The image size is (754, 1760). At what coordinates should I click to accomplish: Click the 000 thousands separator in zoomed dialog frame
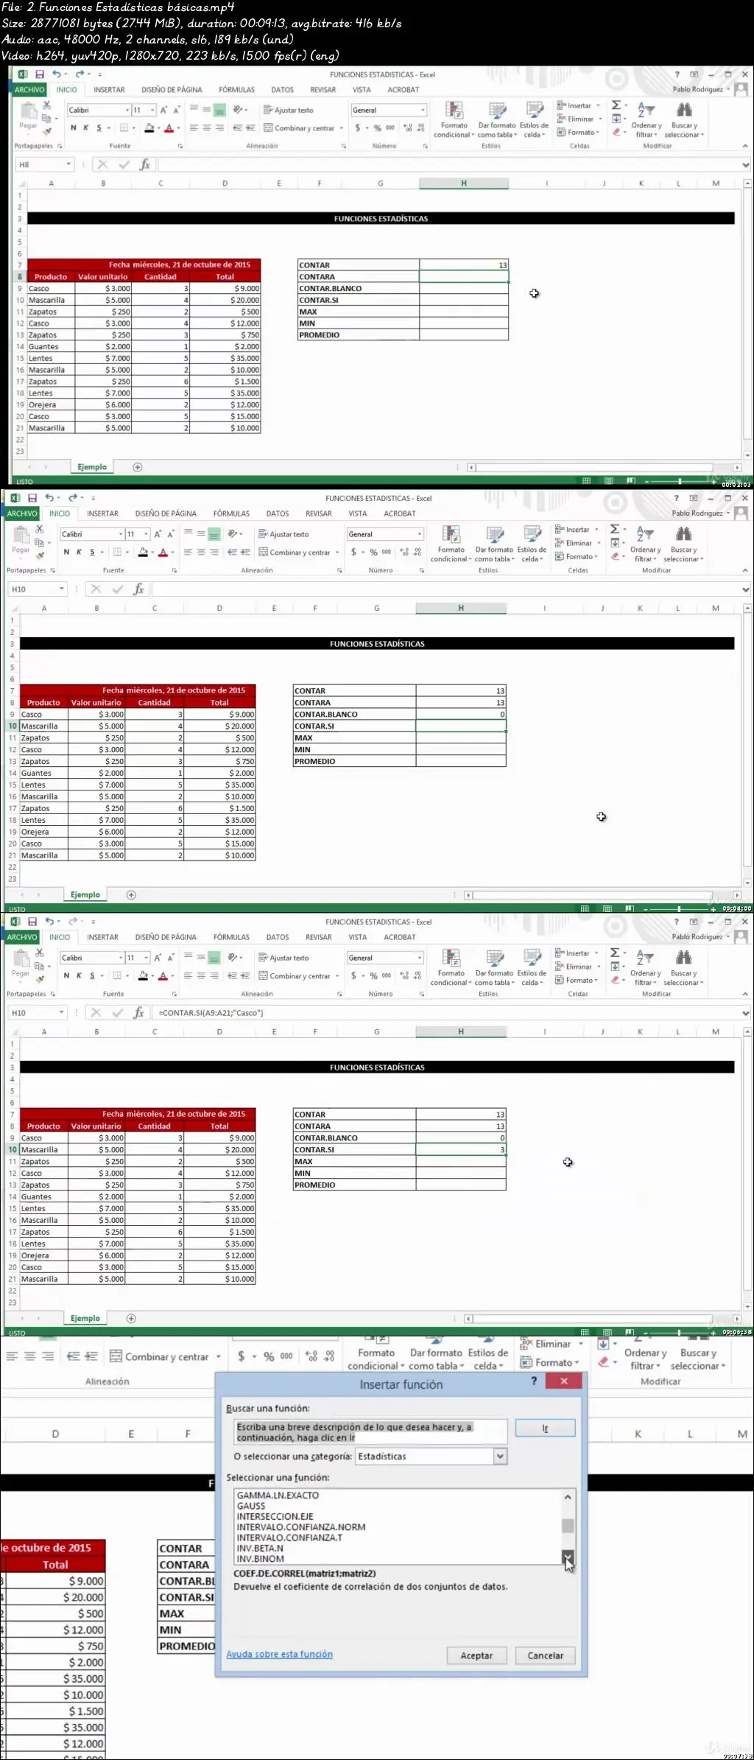pyautogui.click(x=286, y=1356)
